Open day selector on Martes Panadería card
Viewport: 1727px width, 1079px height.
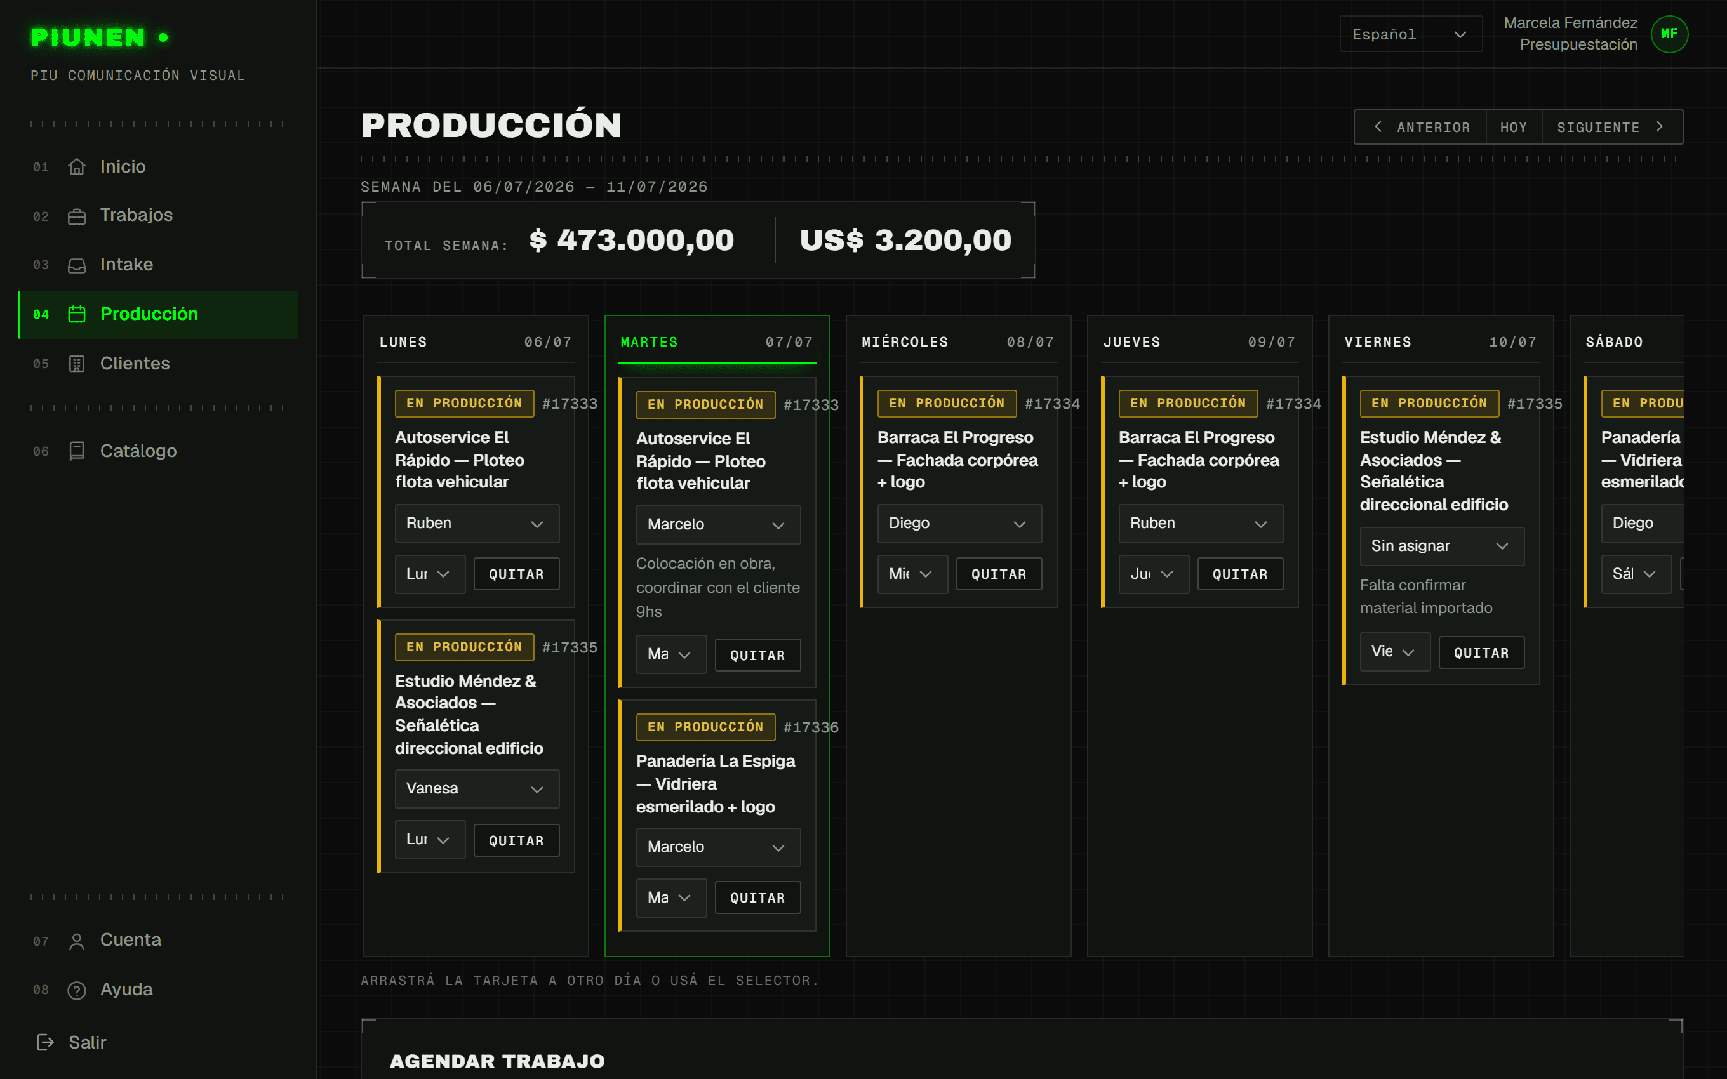pyautogui.click(x=671, y=897)
